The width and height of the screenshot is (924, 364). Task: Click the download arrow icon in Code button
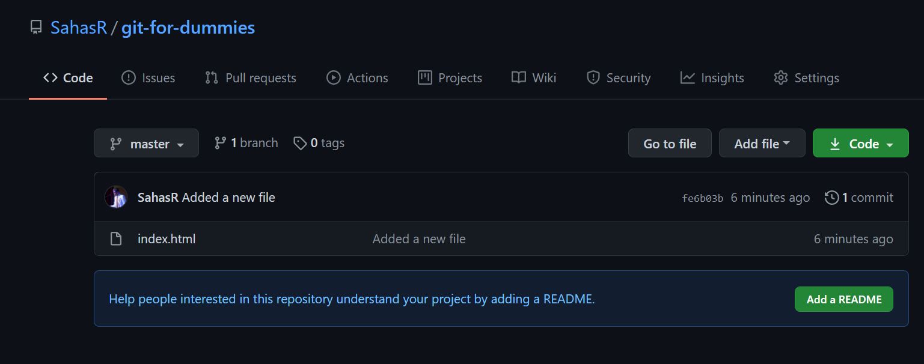[835, 144]
